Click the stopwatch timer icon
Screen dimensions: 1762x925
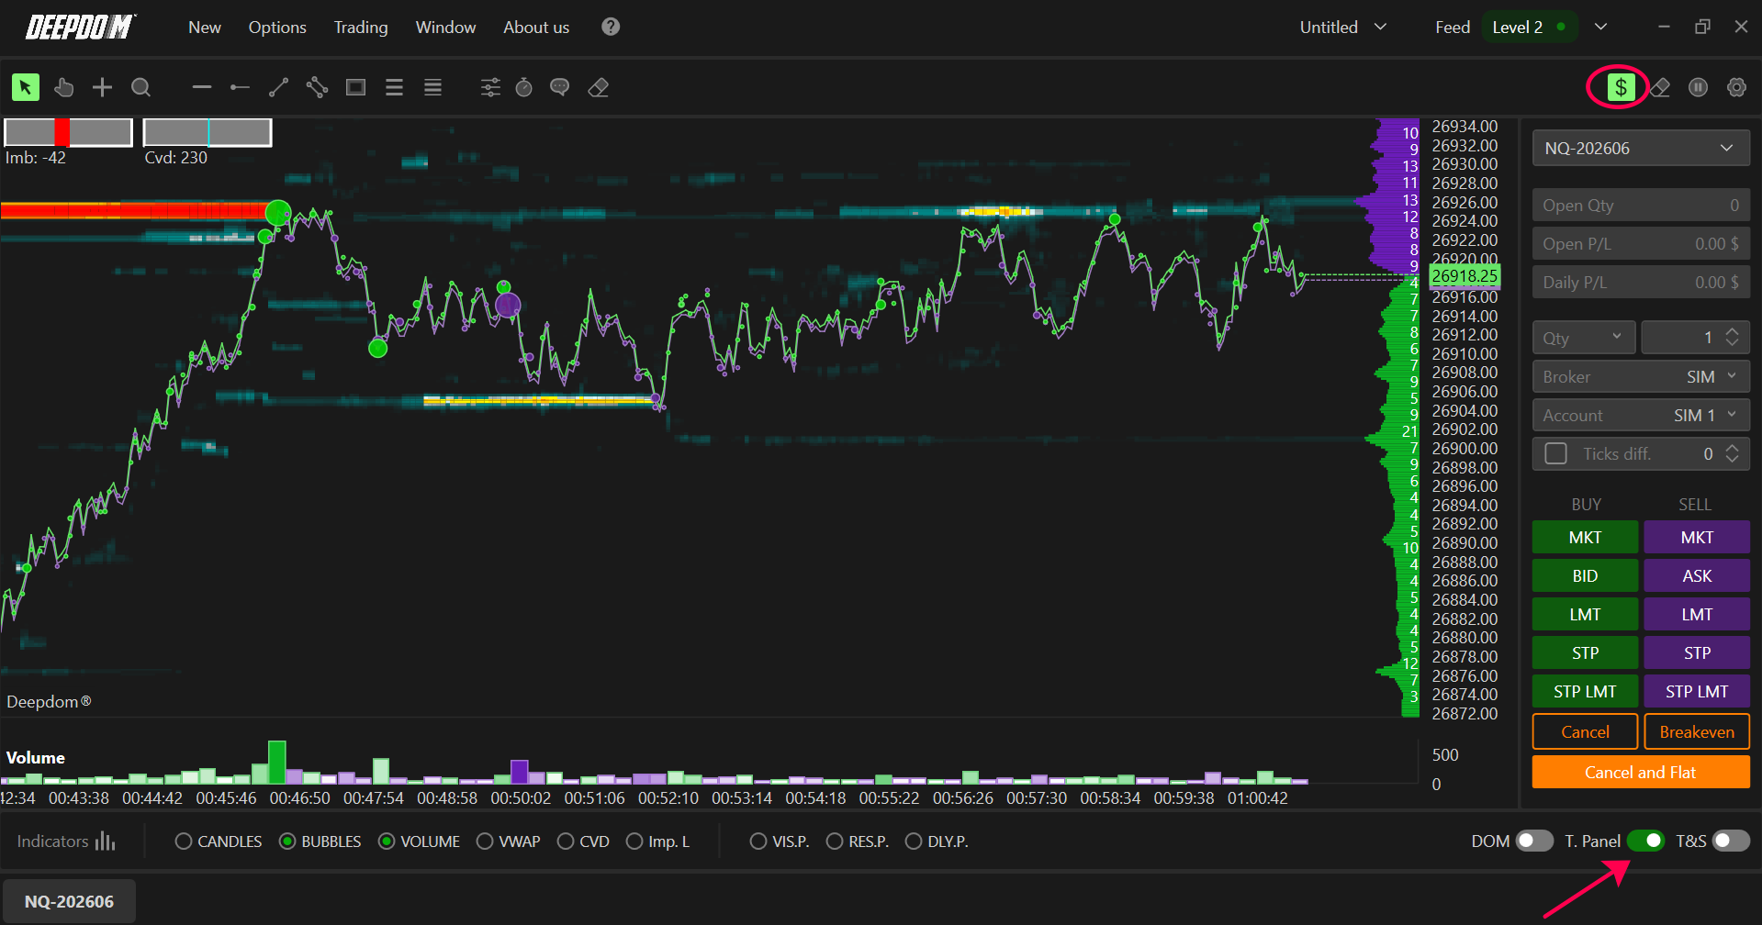tap(523, 87)
